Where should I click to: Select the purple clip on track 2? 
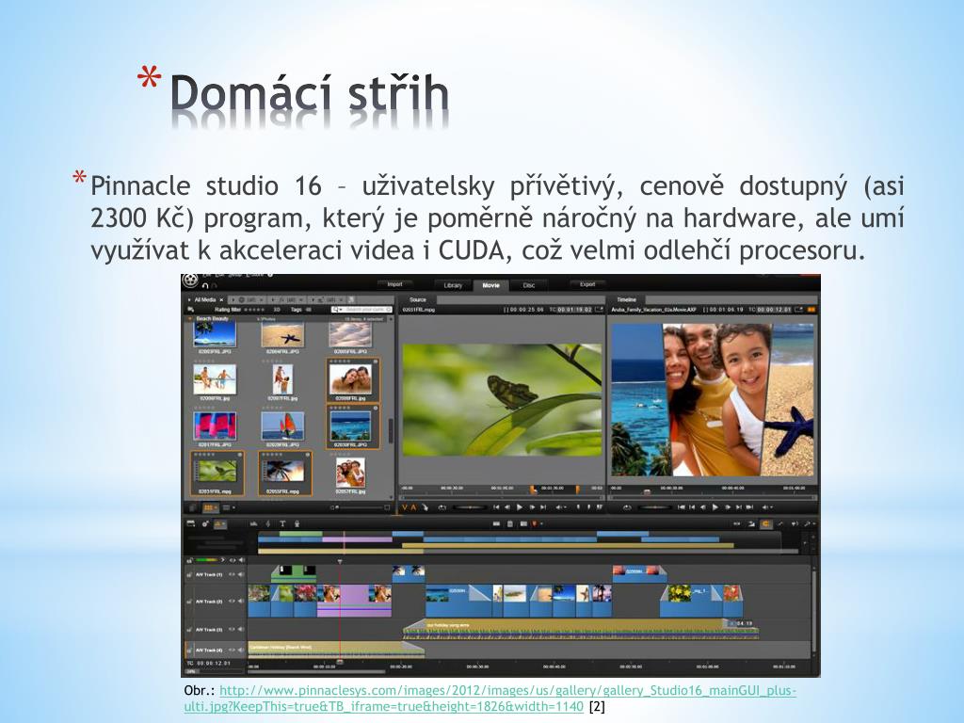354,601
